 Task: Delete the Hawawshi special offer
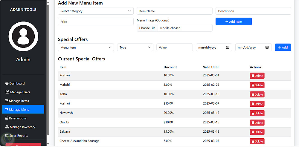tap(257, 113)
